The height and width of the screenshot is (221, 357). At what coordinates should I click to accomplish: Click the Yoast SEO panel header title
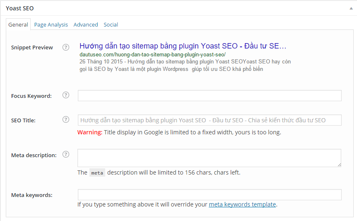20,8
